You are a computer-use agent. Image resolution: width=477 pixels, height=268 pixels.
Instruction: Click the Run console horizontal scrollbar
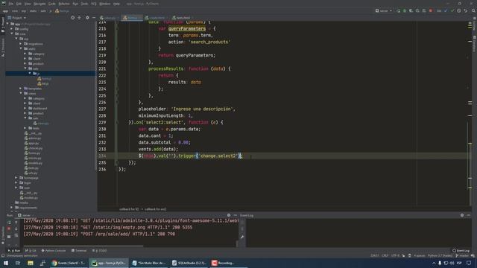[x=83, y=246]
